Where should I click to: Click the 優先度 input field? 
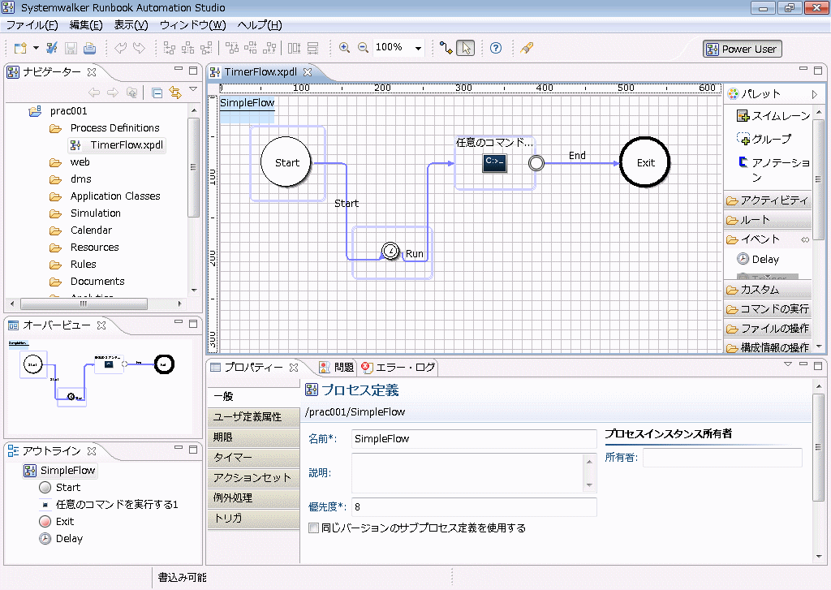tap(474, 506)
